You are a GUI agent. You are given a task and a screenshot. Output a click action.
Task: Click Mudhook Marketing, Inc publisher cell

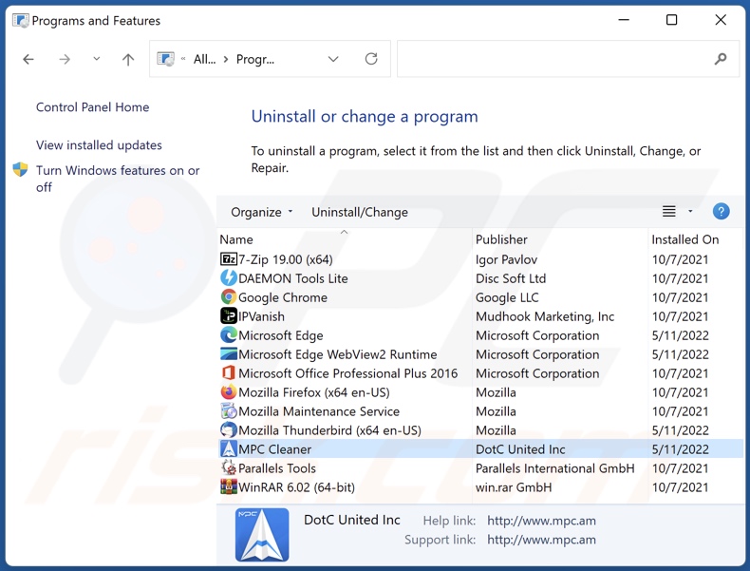(x=545, y=316)
